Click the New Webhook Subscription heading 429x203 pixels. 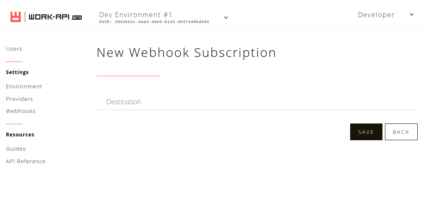(186, 52)
